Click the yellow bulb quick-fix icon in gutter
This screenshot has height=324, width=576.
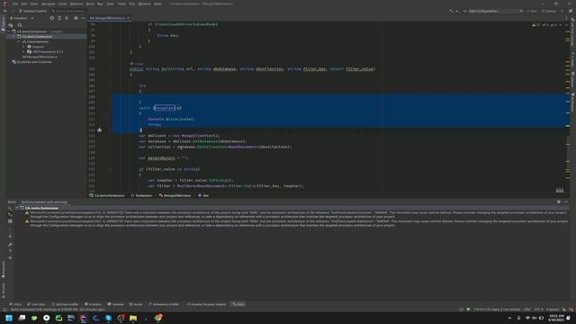coord(100,130)
